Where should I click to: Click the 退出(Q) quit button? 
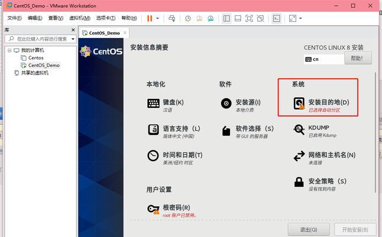tap(309, 230)
